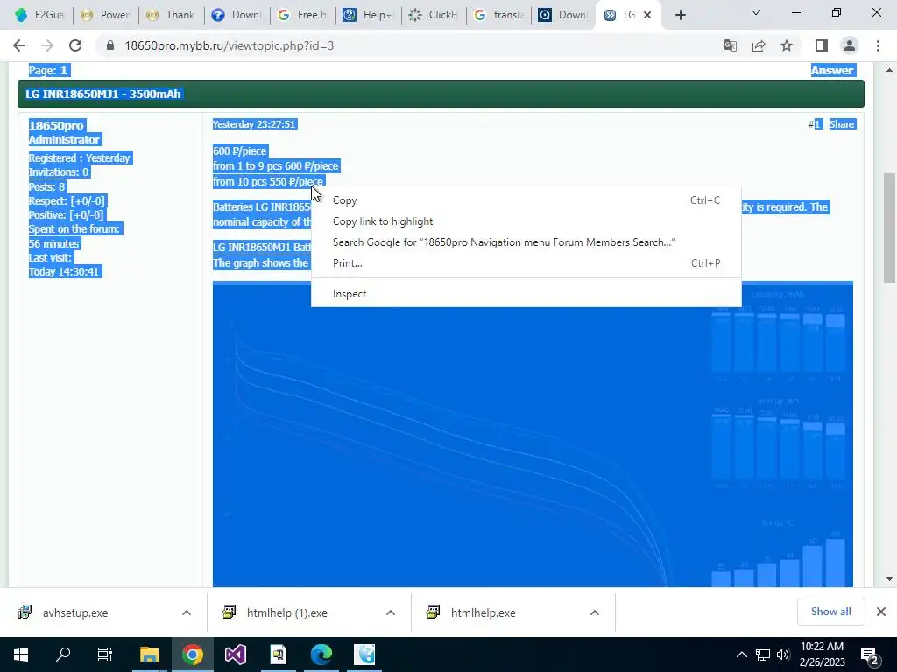Open the Google Translate page icon
Viewport: 897px width, 672px height.
click(731, 45)
